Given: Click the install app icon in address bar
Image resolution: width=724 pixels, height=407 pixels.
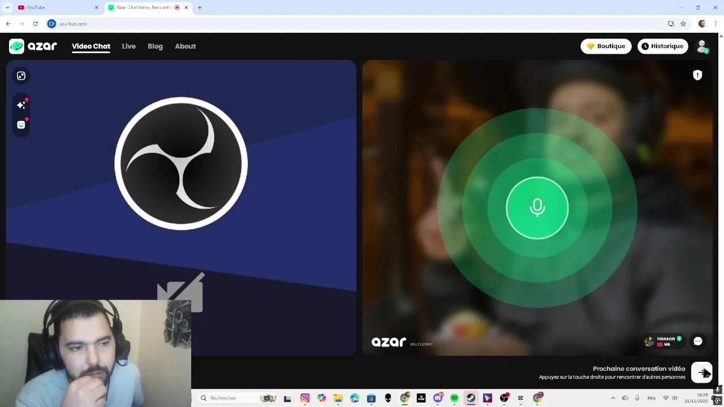Looking at the screenshot, I should tap(671, 24).
